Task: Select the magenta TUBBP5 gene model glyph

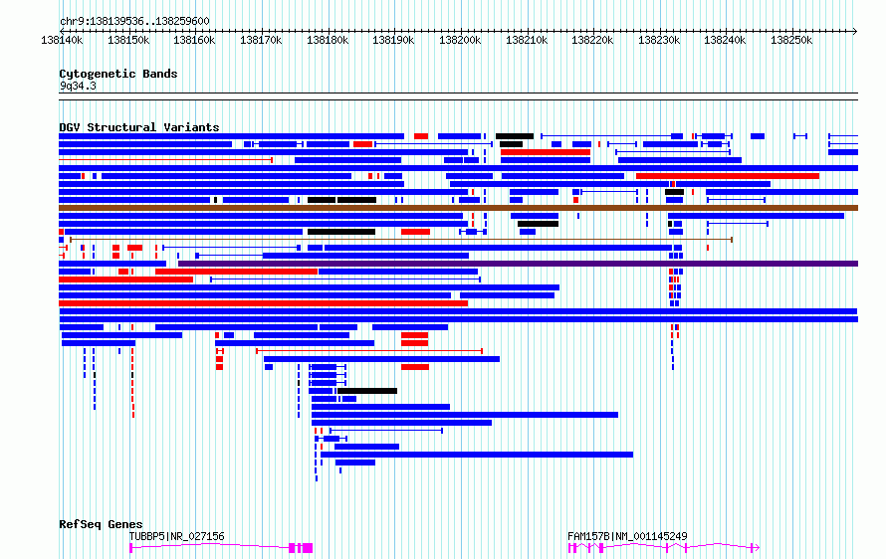Action: pyautogui.click(x=221, y=548)
